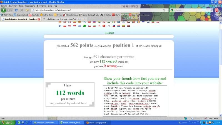Click the Google search box
Viewport: 222px width, 125px height.
pos(192,10)
